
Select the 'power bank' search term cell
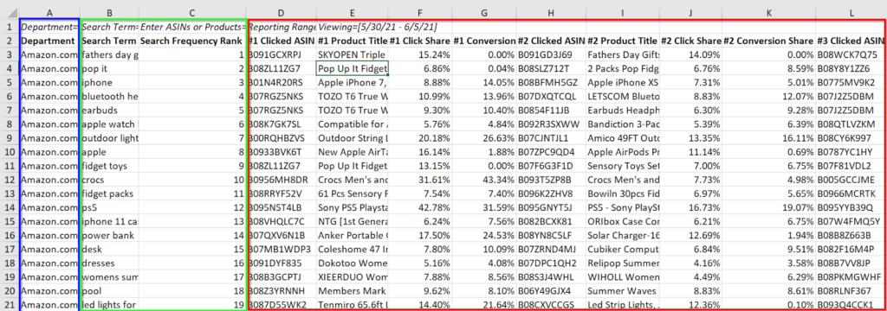109,235
